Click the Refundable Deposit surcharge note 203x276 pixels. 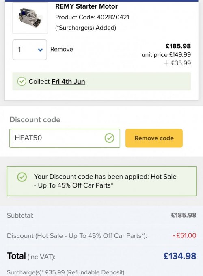(x=66, y=272)
